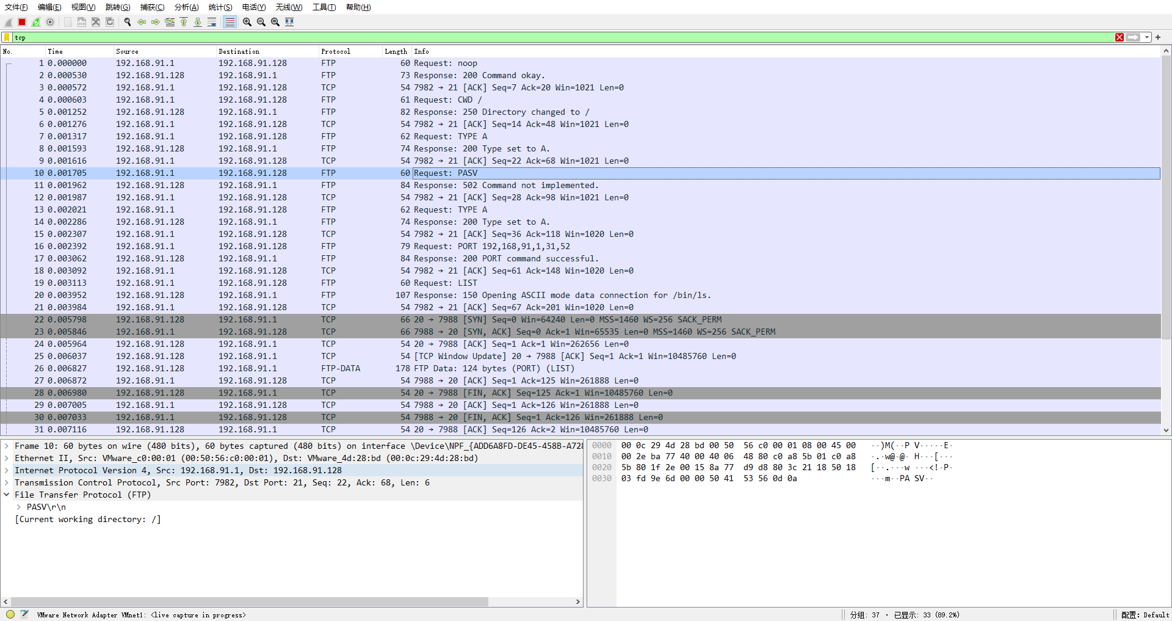Open the 无线(W) menu
The image size is (1172, 621).
point(289,7)
